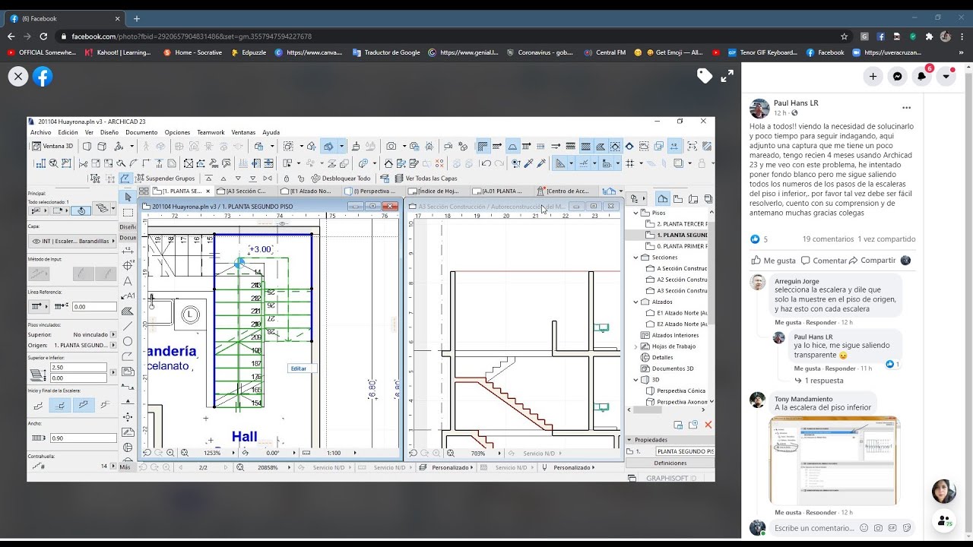The width and height of the screenshot is (973, 547).
Task: Collapse the 3D node in navigator
Action: [636, 380]
